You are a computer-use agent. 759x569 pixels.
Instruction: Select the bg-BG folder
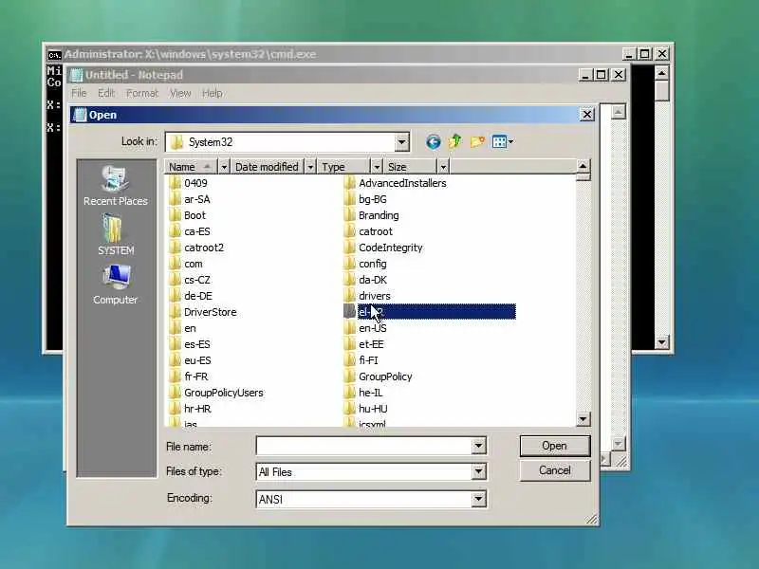(365, 199)
